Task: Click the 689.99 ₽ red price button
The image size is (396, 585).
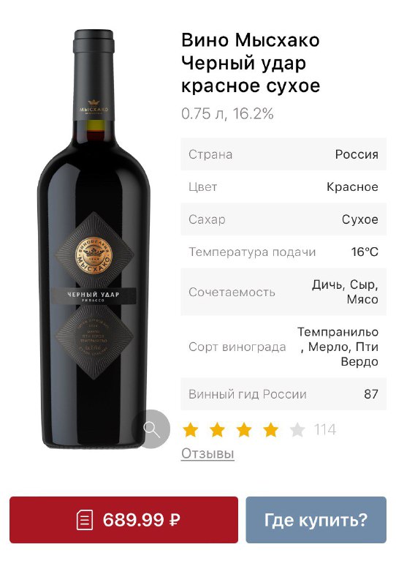Action: click(123, 520)
